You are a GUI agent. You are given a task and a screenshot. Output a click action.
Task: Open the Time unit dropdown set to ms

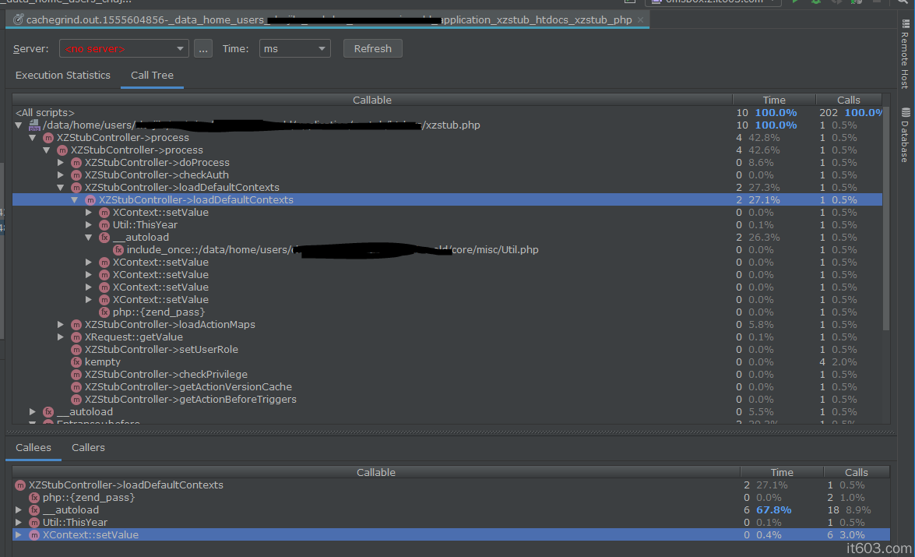295,49
